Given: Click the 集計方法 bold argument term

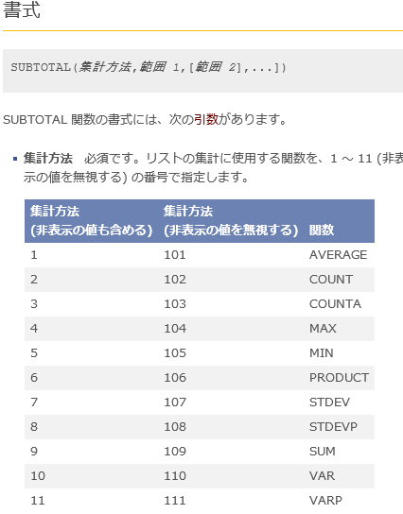Looking at the screenshot, I should (x=48, y=159).
